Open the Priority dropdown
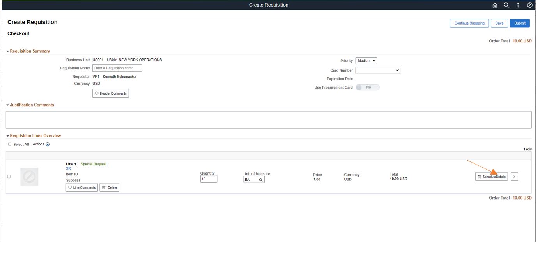538x254 pixels. 366,60
